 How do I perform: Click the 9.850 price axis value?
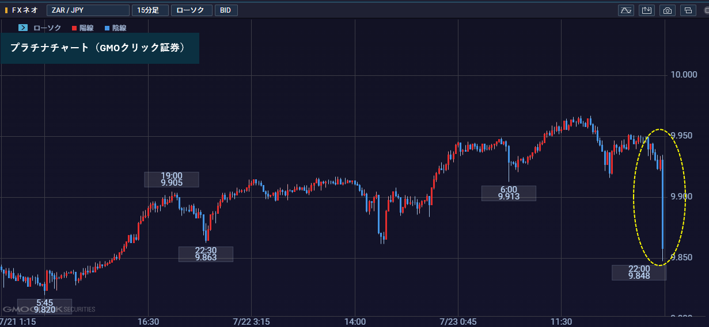681,258
